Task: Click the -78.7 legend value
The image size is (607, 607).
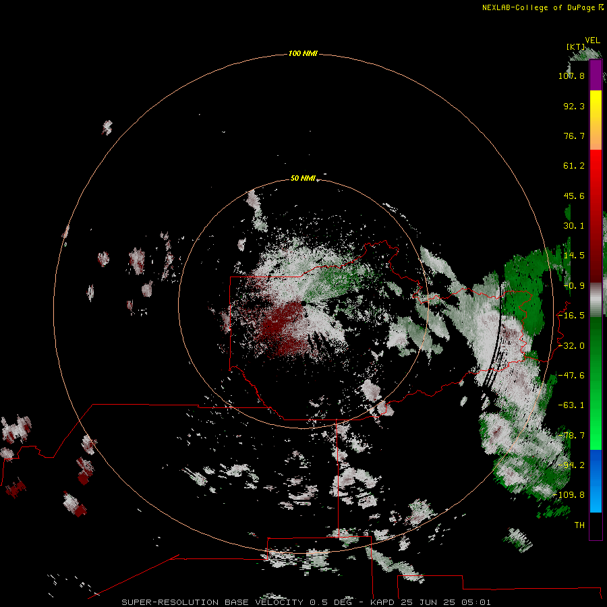Action: pos(571,436)
